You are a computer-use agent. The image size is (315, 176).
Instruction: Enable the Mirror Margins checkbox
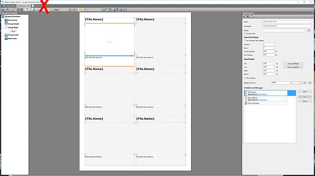[x=245, y=78]
